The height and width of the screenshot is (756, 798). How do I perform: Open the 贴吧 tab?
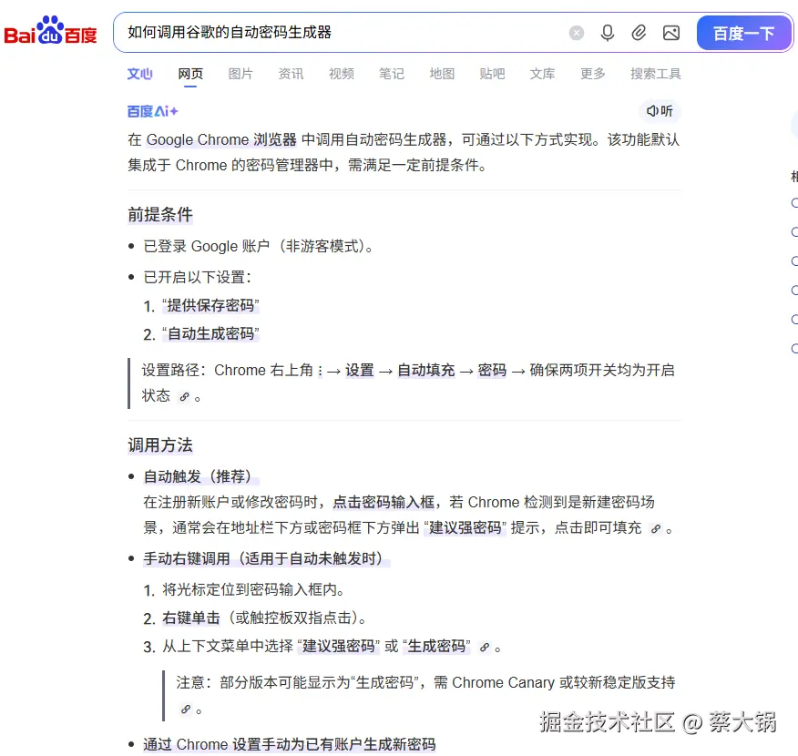[x=492, y=74]
